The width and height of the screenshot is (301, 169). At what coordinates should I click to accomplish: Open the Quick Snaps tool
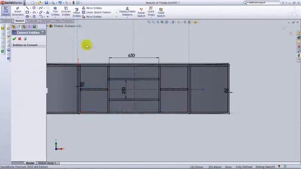151,11
